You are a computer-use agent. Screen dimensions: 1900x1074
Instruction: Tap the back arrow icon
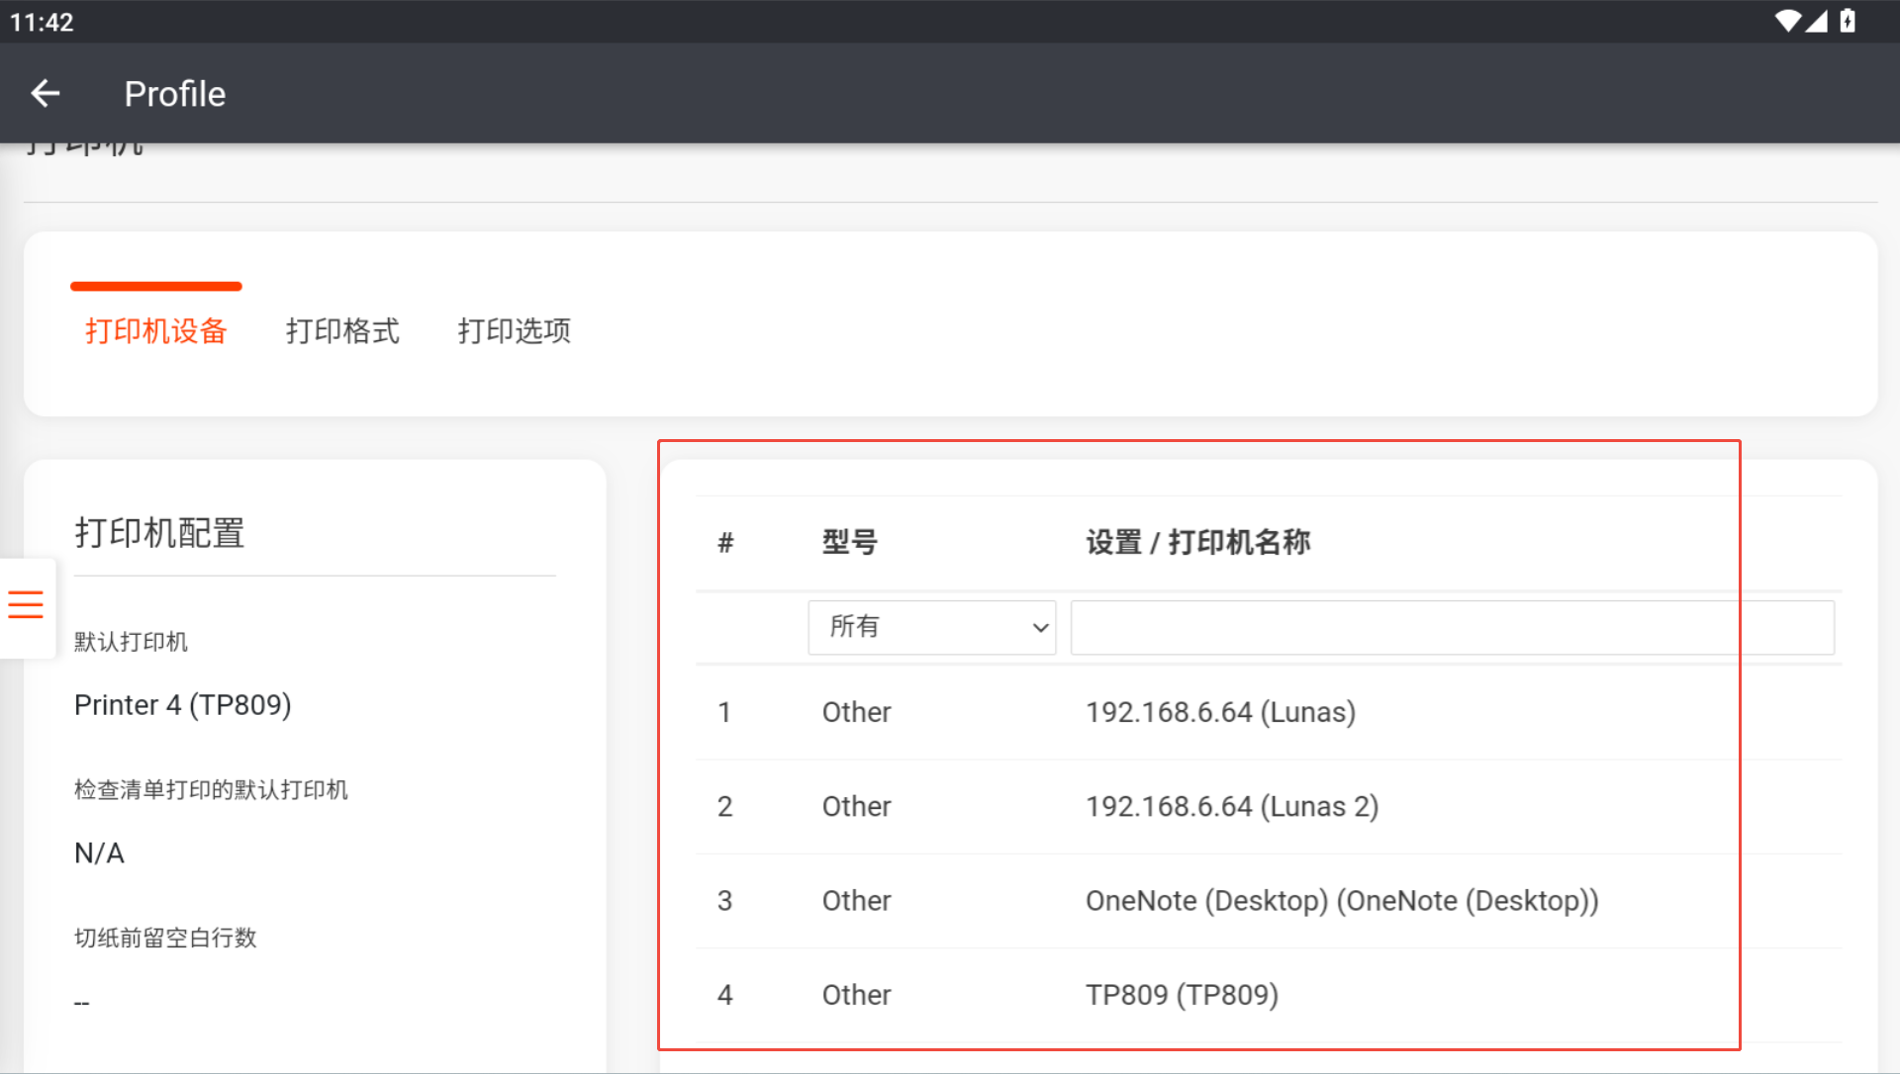tap(46, 94)
